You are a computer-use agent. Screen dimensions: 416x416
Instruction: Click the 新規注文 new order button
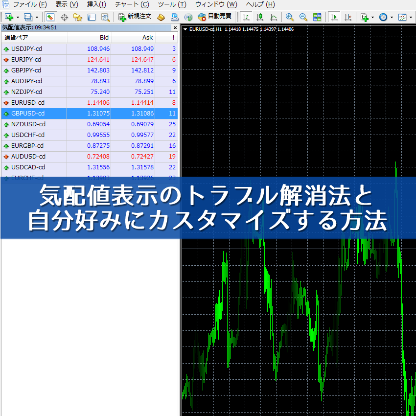(x=134, y=17)
